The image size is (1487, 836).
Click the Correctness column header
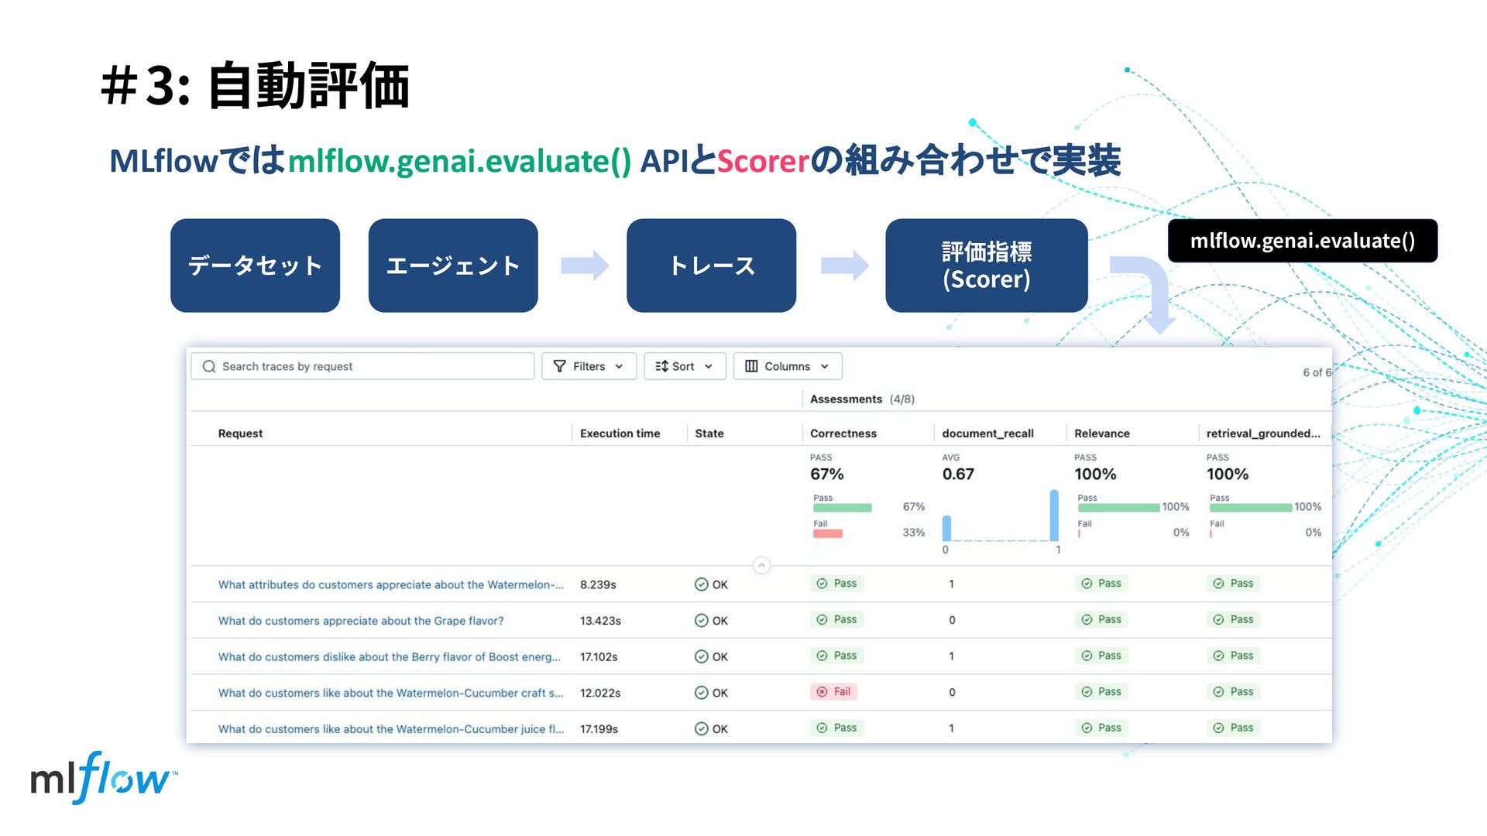843,433
